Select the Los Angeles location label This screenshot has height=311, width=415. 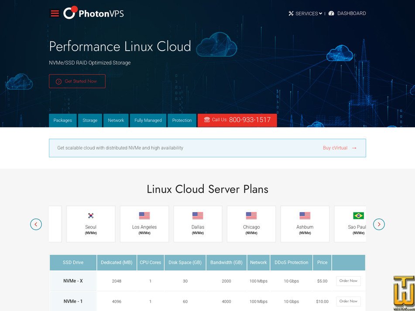[144, 227]
